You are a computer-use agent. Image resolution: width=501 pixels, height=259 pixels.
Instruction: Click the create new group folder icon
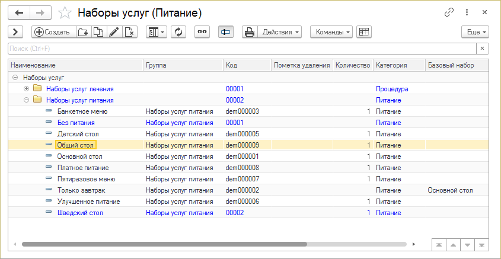84,32
